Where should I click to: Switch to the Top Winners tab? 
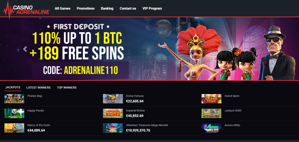(67, 88)
